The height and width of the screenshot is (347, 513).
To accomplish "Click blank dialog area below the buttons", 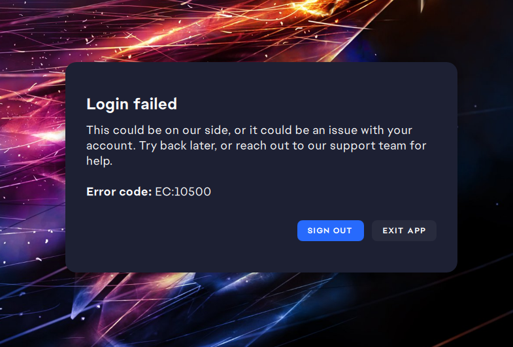I will point(261,258).
